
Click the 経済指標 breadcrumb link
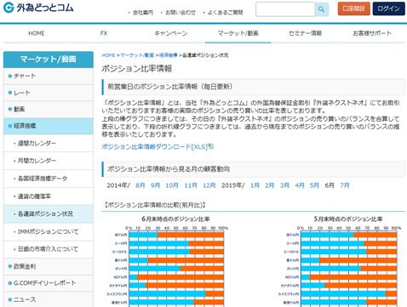pyautogui.click(x=169, y=55)
